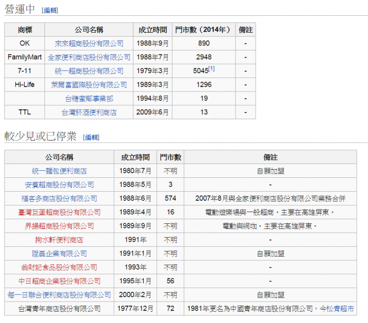Click the 2000年2月 date cell
Image resolution: width=368 pixels, height=323 pixels.
[x=135, y=295]
